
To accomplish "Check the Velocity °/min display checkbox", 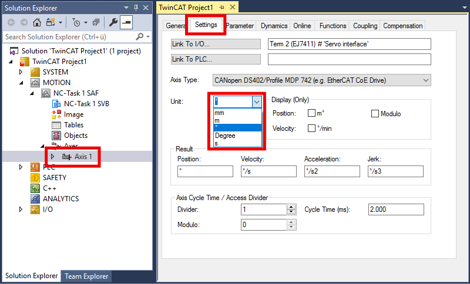I will pos(311,129).
